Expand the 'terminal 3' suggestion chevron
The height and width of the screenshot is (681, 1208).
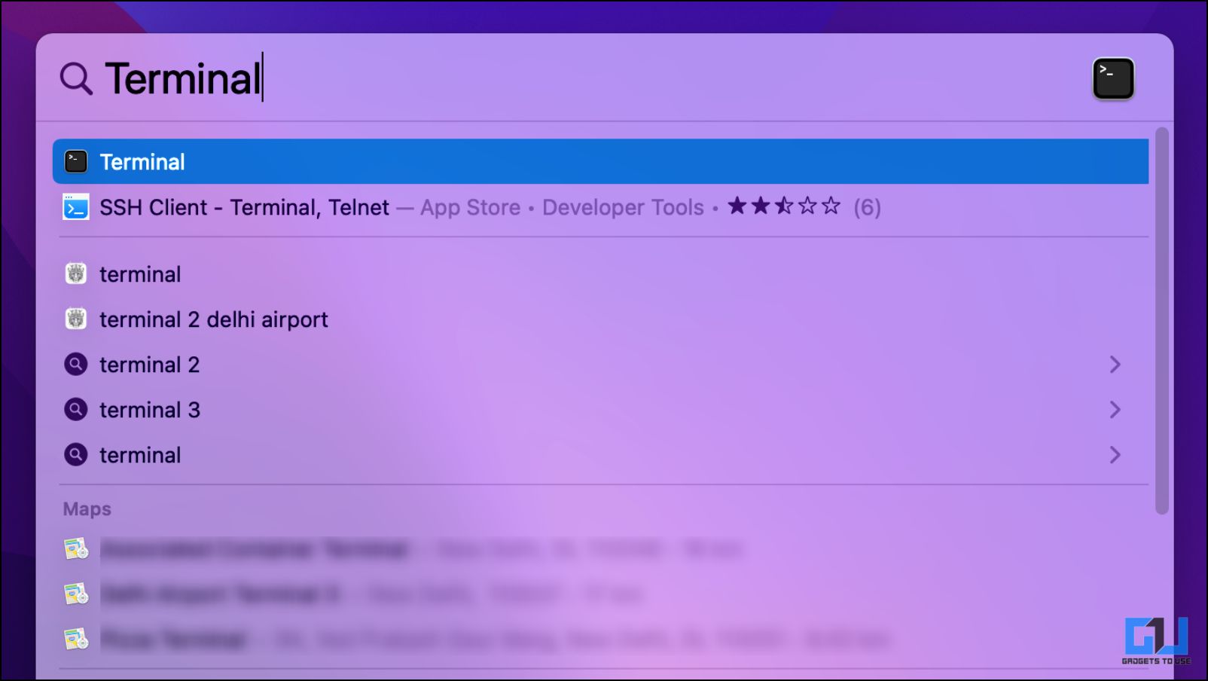(1115, 410)
